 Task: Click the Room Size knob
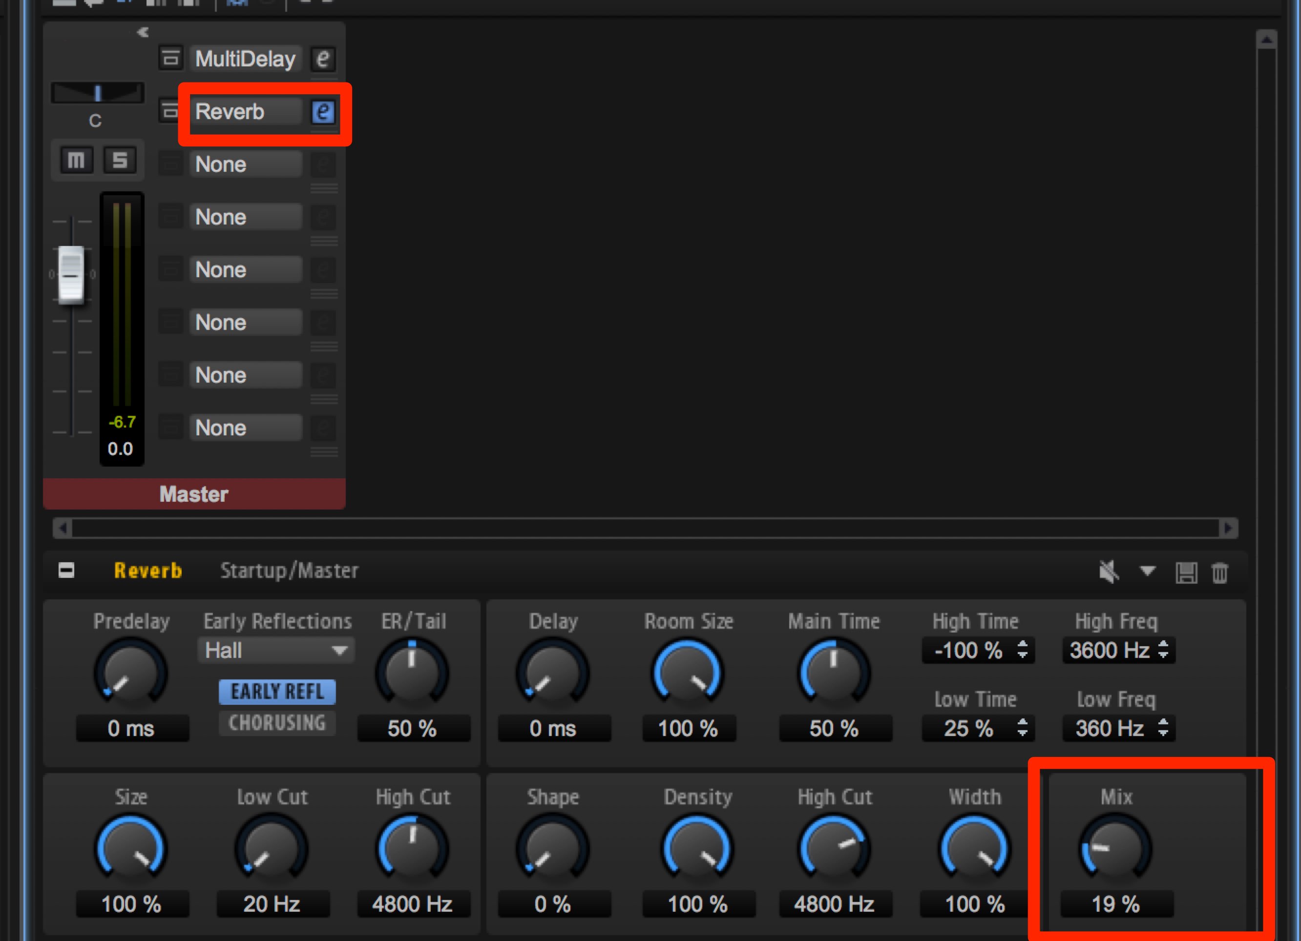688,672
